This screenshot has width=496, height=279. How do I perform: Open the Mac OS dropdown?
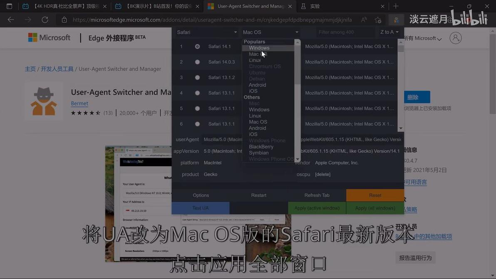(x=270, y=32)
